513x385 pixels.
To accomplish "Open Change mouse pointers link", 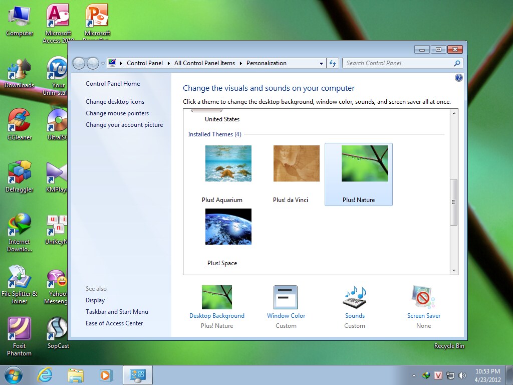I will click(117, 113).
